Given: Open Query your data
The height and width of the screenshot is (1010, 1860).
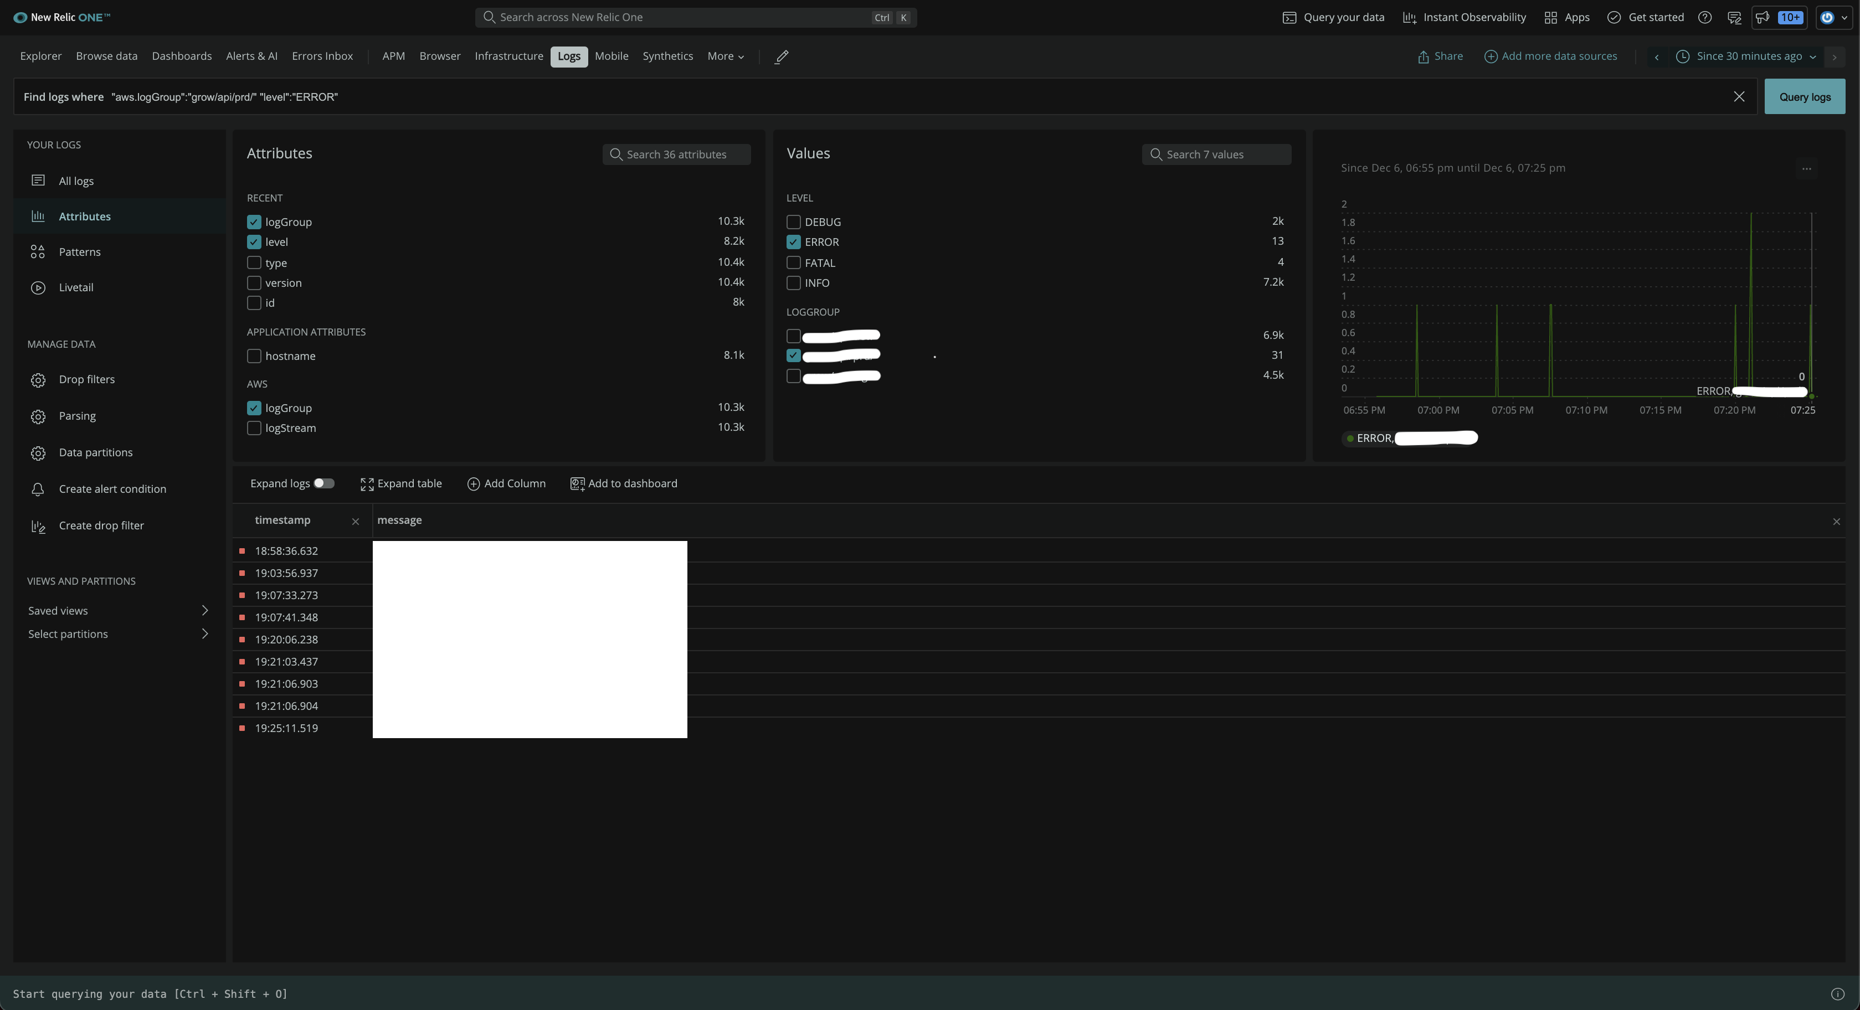Looking at the screenshot, I should [x=1333, y=17].
